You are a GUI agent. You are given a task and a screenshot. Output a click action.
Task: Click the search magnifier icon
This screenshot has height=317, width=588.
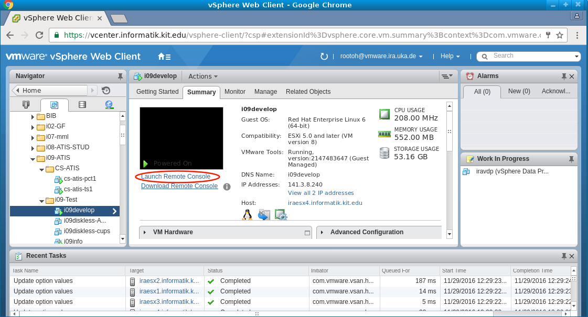(x=485, y=57)
